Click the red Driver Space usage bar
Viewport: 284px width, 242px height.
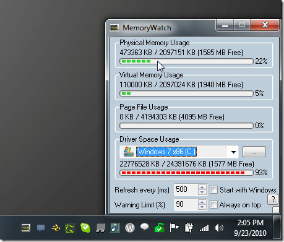pyautogui.click(x=186, y=173)
